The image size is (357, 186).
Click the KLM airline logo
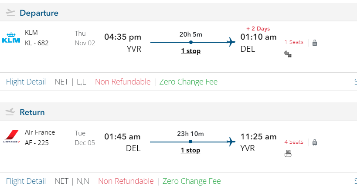point(11,38)
